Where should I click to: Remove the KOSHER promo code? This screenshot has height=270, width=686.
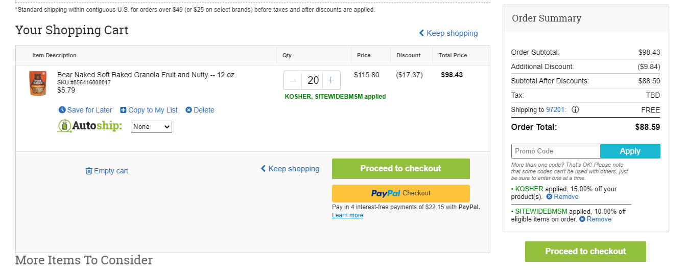click(562, 197)
